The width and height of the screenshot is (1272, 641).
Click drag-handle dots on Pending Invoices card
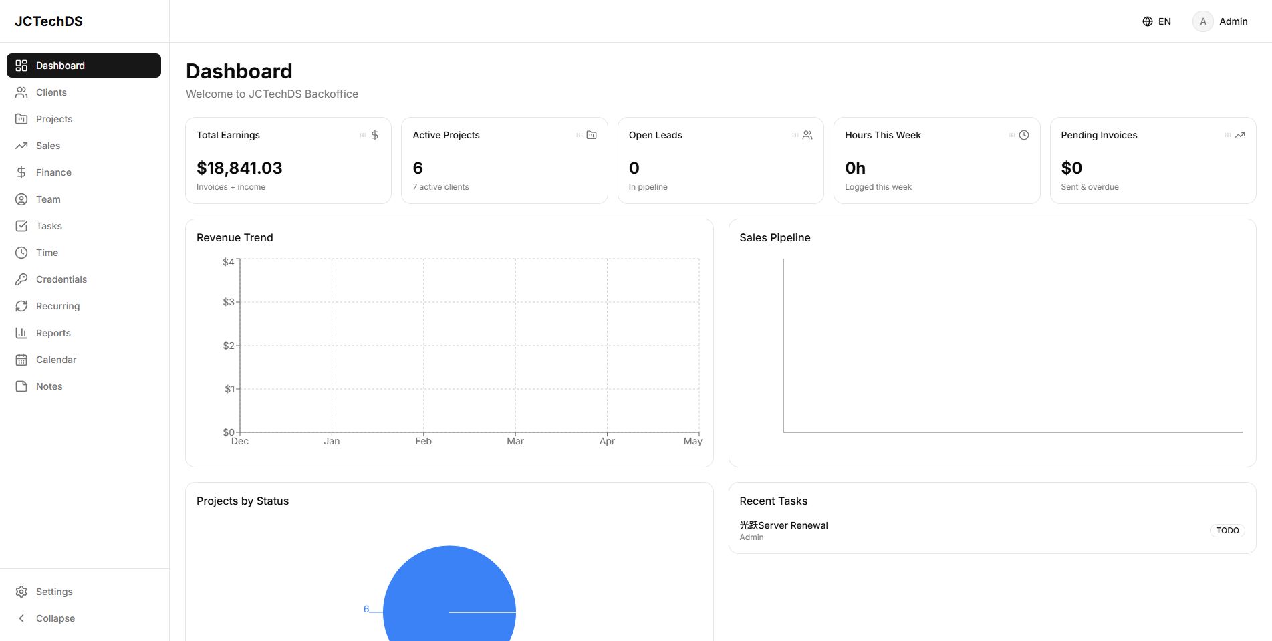1228,135
